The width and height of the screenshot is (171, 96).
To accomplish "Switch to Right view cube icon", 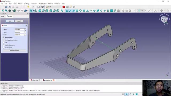I will point(47,11).
